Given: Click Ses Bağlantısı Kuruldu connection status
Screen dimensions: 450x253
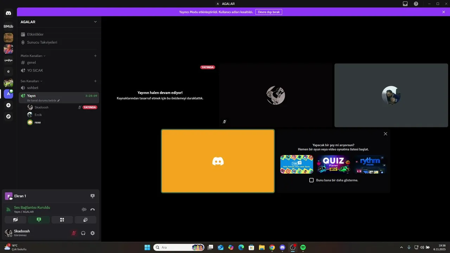Looking at the screenshot, I should (x=32, y=208).
